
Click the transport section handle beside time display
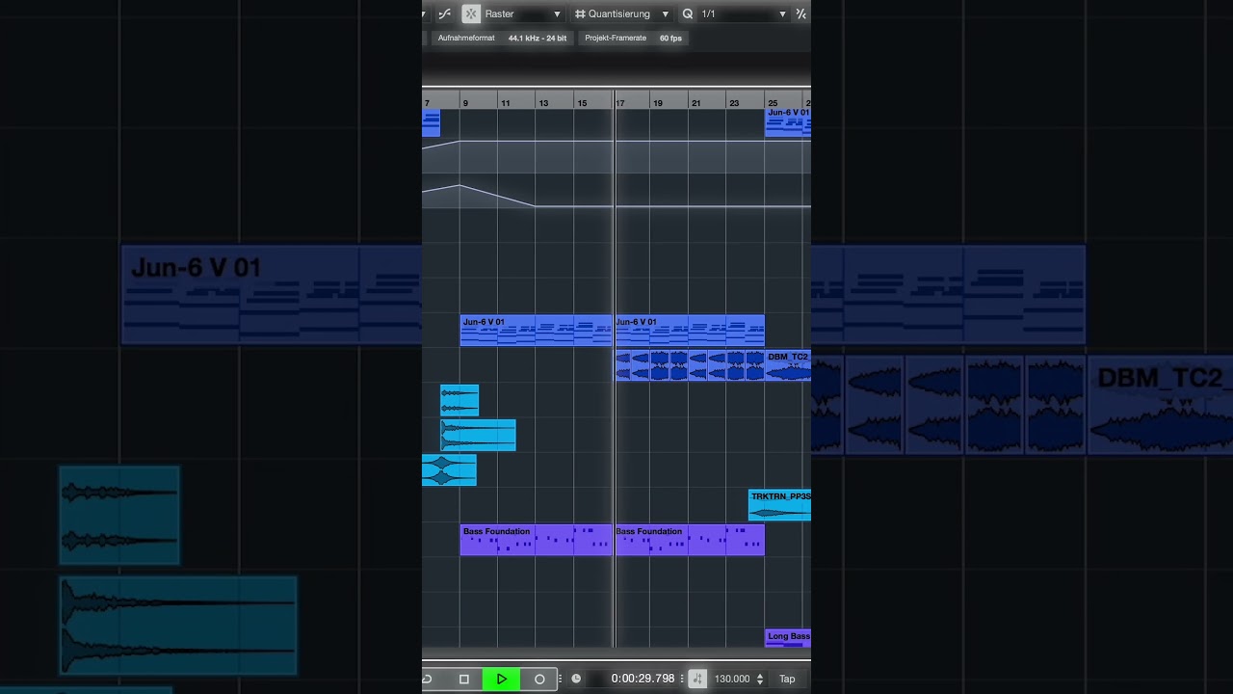coord(683,679)
